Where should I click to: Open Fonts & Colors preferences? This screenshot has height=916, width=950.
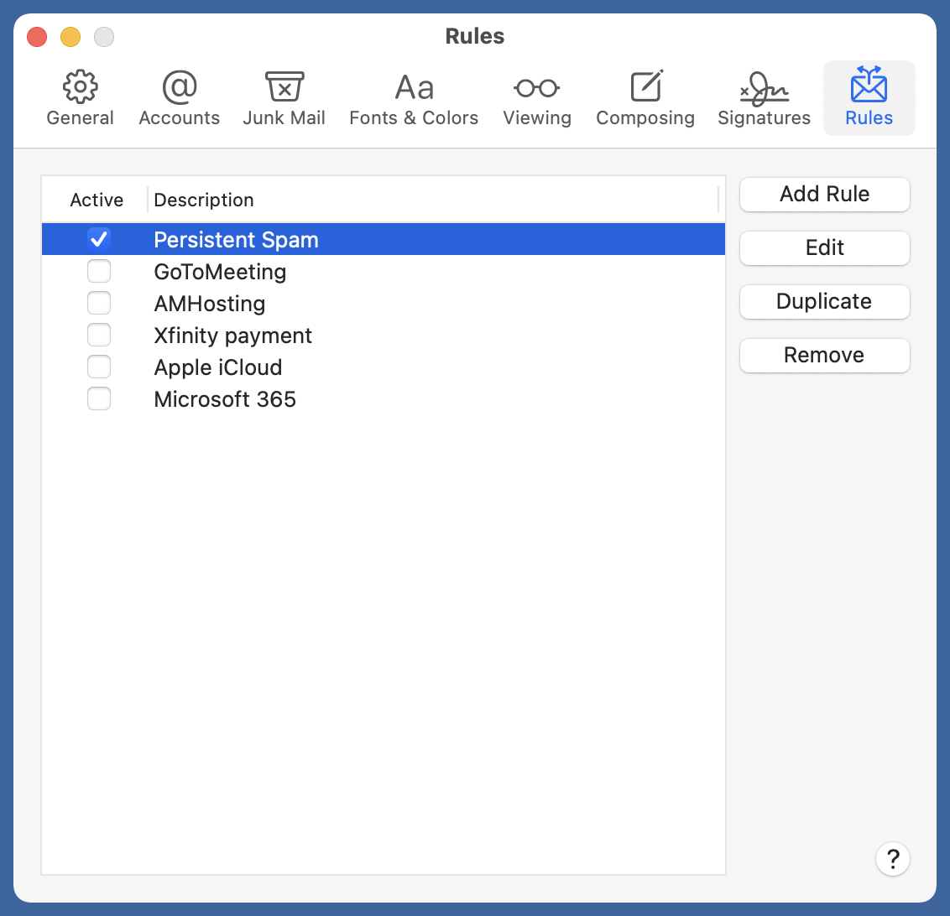pyautogui.click(x=414, y=87)
